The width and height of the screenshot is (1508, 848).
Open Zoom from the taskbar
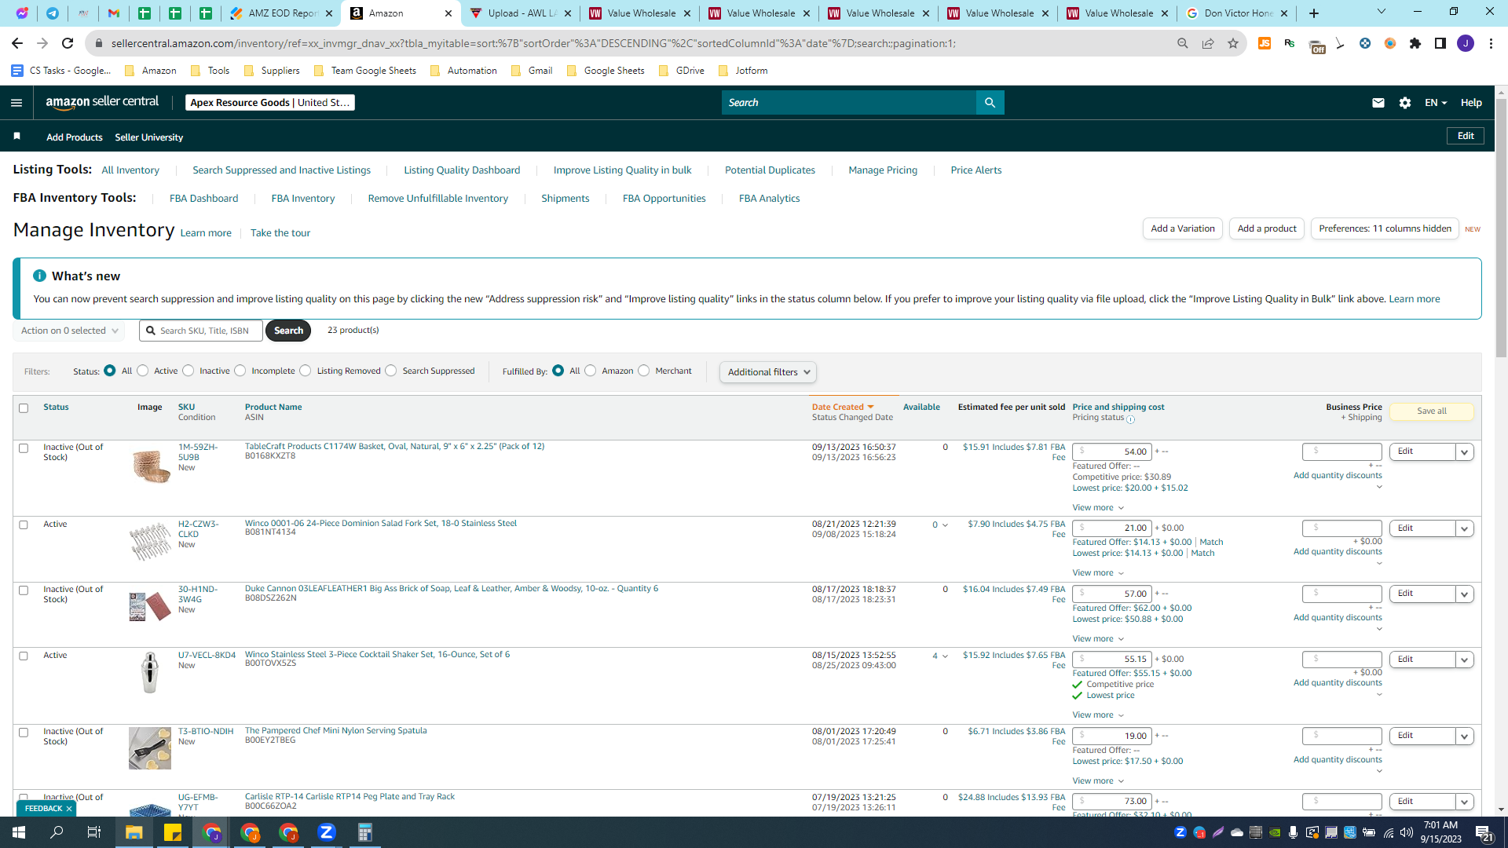point(327,832)
